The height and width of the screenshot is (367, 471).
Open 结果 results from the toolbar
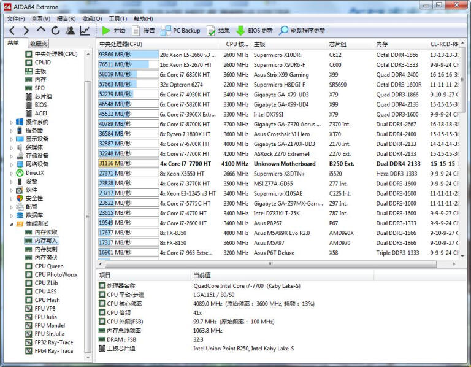[x=218, y=30]
